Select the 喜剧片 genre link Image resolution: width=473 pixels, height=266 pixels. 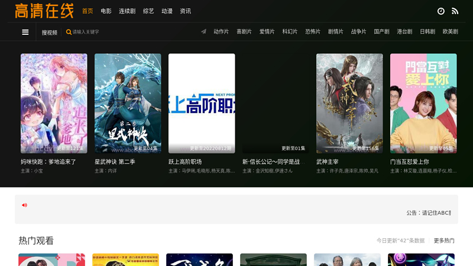point(244,32)
